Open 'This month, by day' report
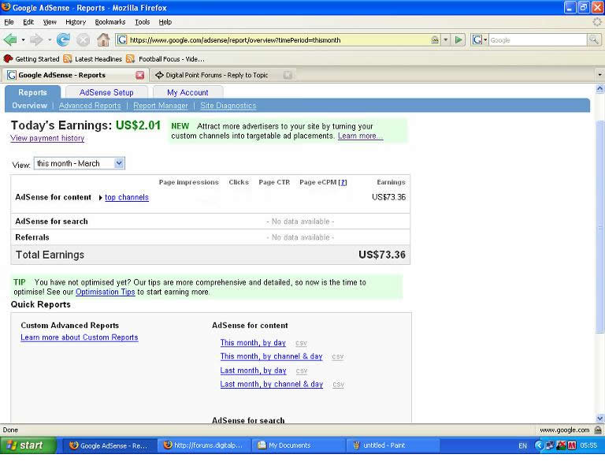 pyautogui.click(x=253, y=342)
